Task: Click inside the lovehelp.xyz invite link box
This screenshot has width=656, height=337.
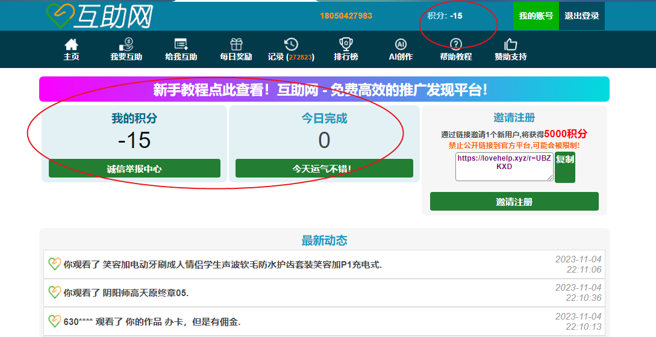Action: (x=504, y=167)
